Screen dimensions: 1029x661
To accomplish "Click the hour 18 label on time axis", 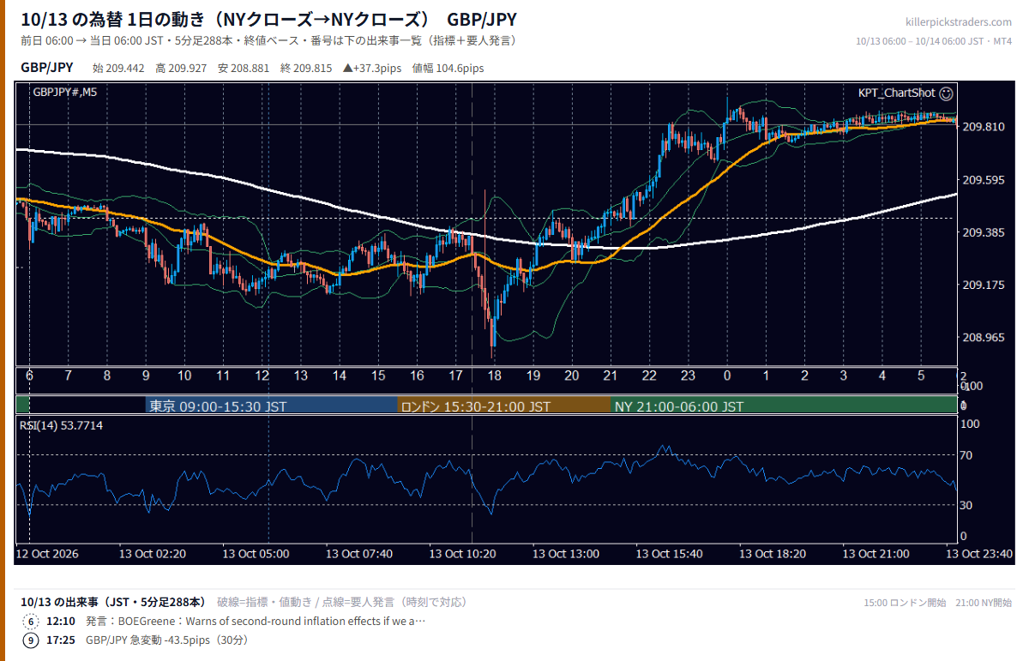I will (495, 376).
